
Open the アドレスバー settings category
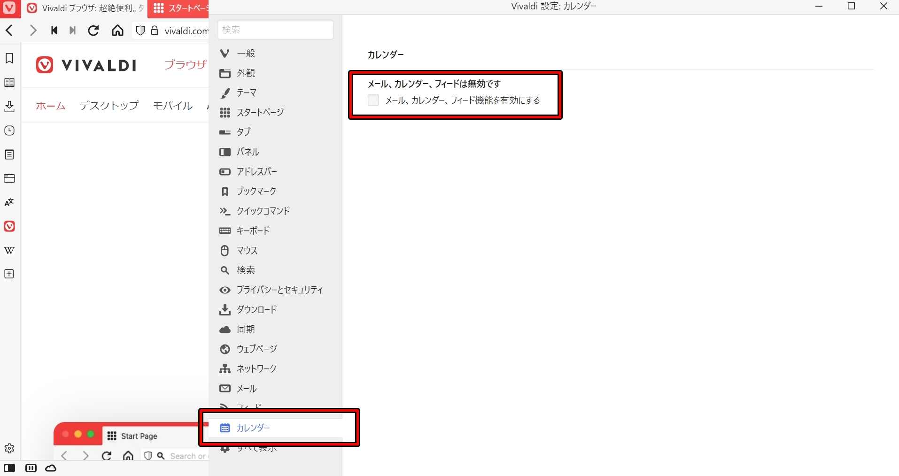[275, 172]
